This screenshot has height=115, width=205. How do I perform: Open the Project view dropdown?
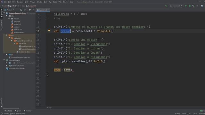[9, 10]
